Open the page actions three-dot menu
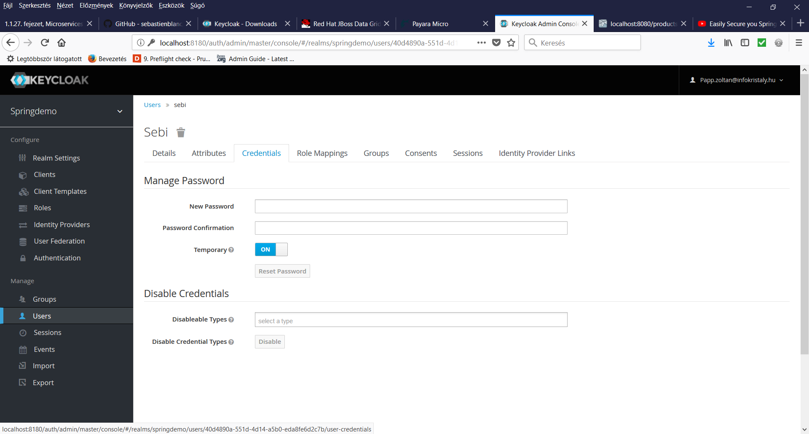The width and height of the screenshot is (809, 434). pos(481,43)
